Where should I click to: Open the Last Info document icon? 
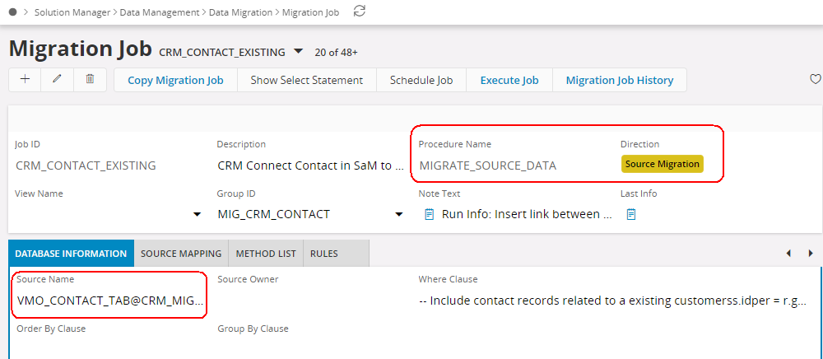click(631, 214)
